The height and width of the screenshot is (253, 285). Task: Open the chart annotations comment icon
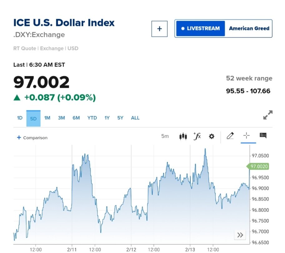(263, 136)
